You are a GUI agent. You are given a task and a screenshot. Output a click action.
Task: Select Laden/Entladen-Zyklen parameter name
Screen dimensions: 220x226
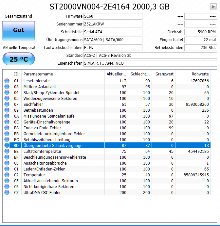pyautogui.click(x=44, y=169)
